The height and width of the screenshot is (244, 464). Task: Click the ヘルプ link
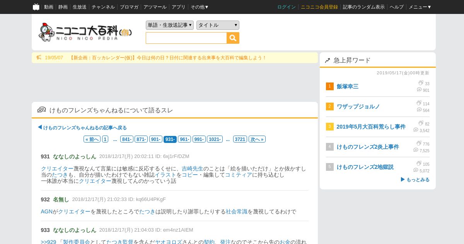click(x=397, y=7)
